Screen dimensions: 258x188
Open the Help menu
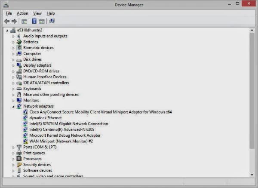point(51,13)
